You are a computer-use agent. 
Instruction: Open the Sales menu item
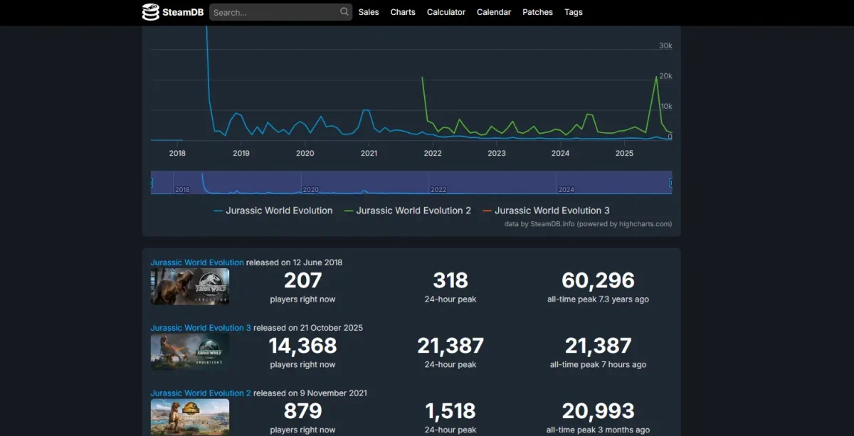pyautogui.click(x=369, y=12)
